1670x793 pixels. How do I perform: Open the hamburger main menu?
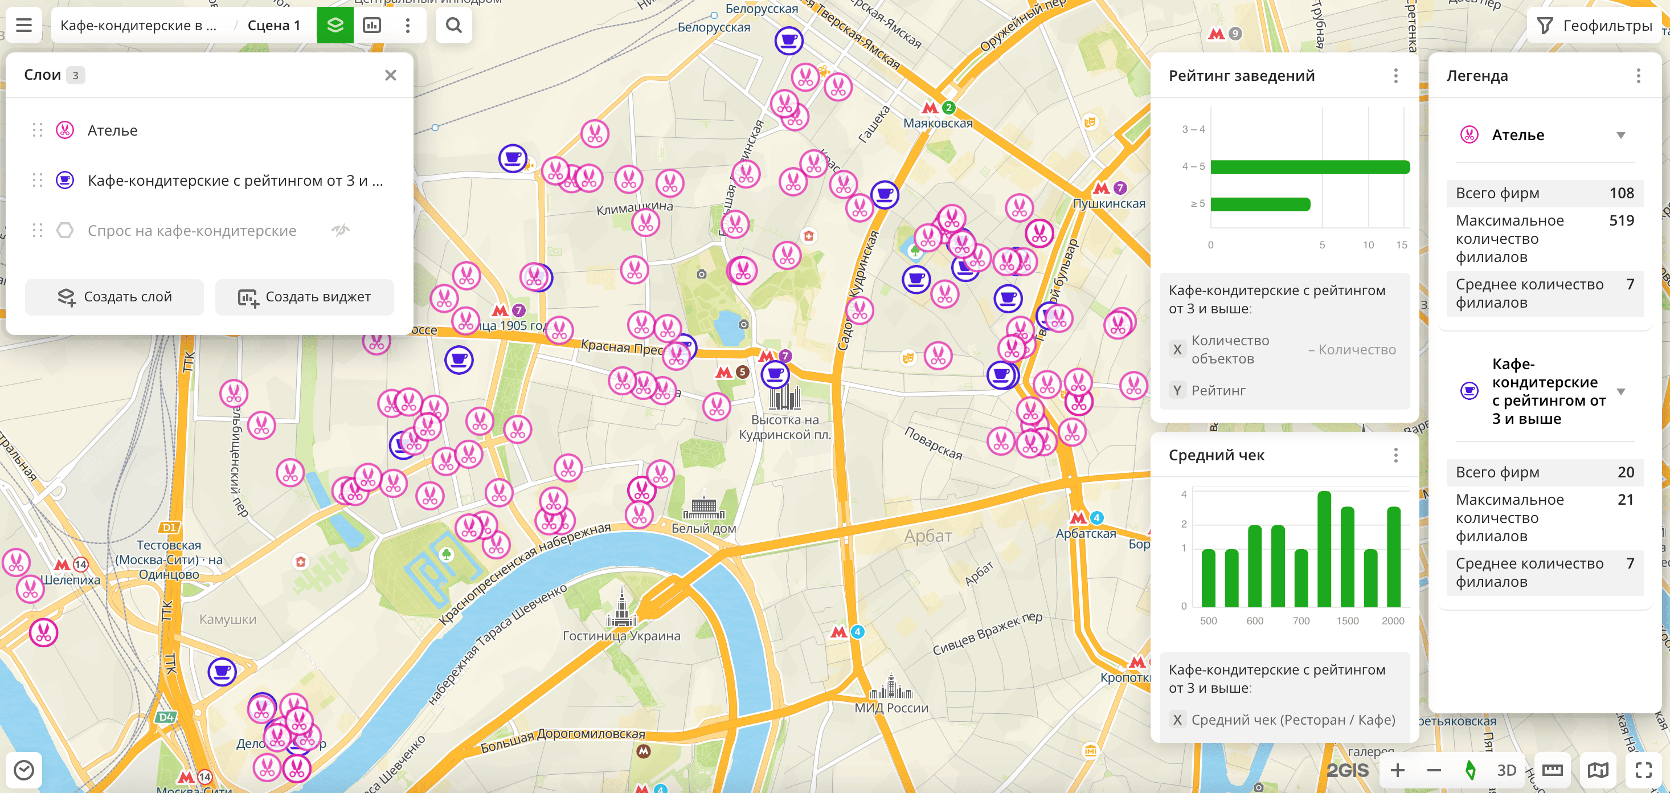pos(24,25)
